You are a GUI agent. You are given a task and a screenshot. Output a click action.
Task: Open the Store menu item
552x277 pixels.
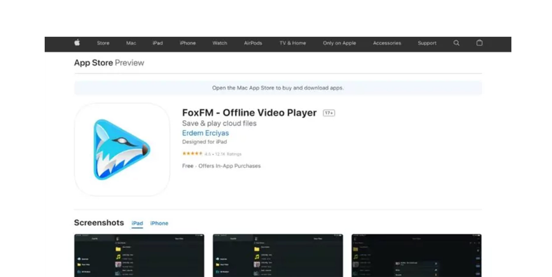click(x=103, y=43)
